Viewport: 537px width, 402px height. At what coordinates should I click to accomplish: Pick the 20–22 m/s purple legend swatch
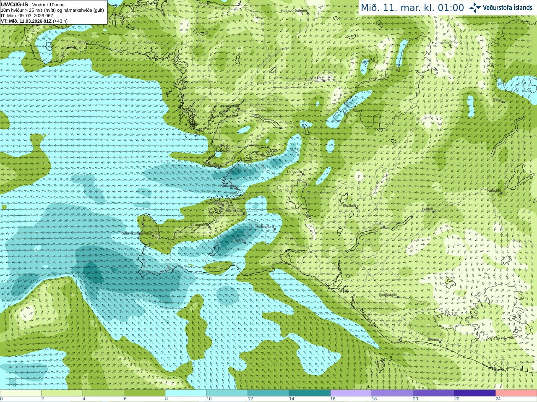point(434,393)
